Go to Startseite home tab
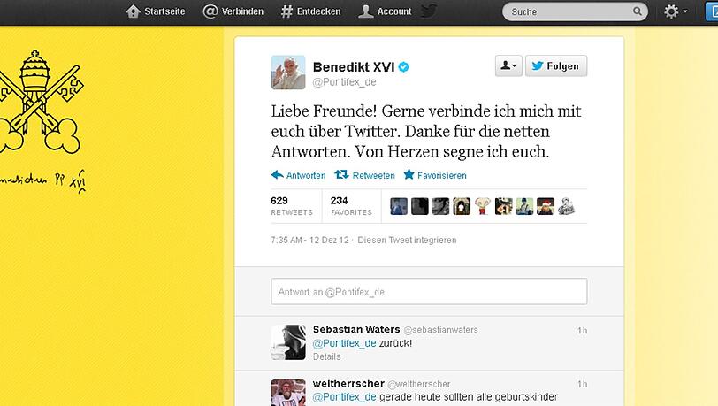This screenshot has width=718, height=406. [156, 11]
